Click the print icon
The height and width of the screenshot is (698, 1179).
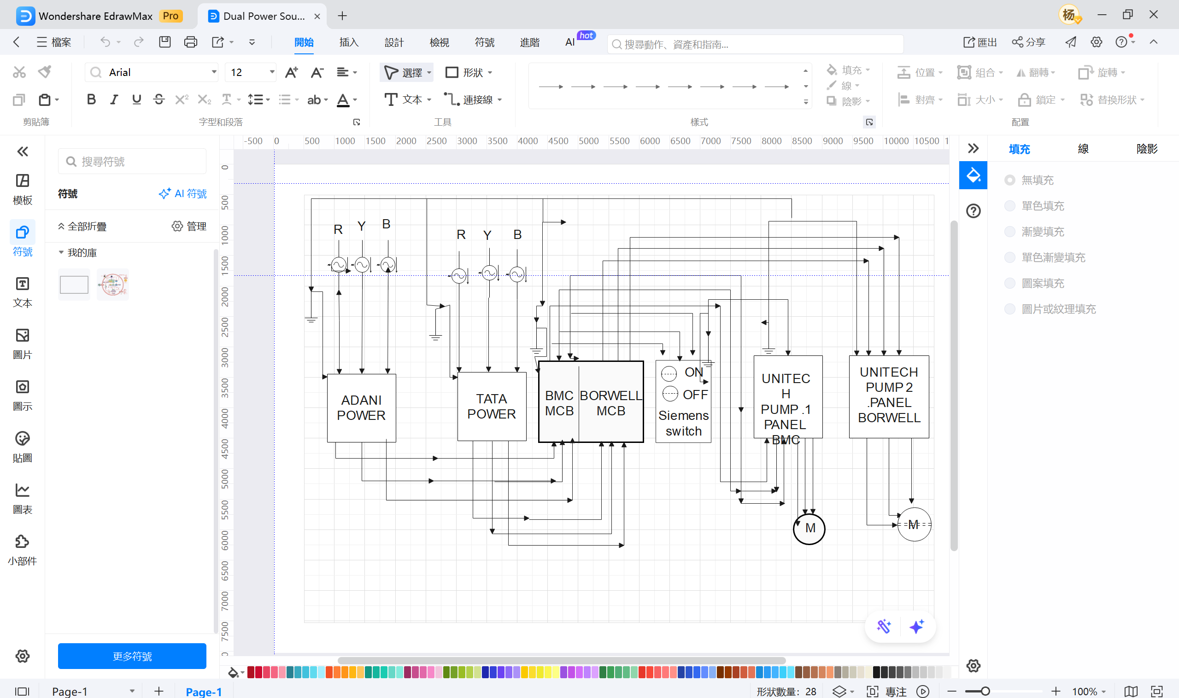click(x=190, y=42)
